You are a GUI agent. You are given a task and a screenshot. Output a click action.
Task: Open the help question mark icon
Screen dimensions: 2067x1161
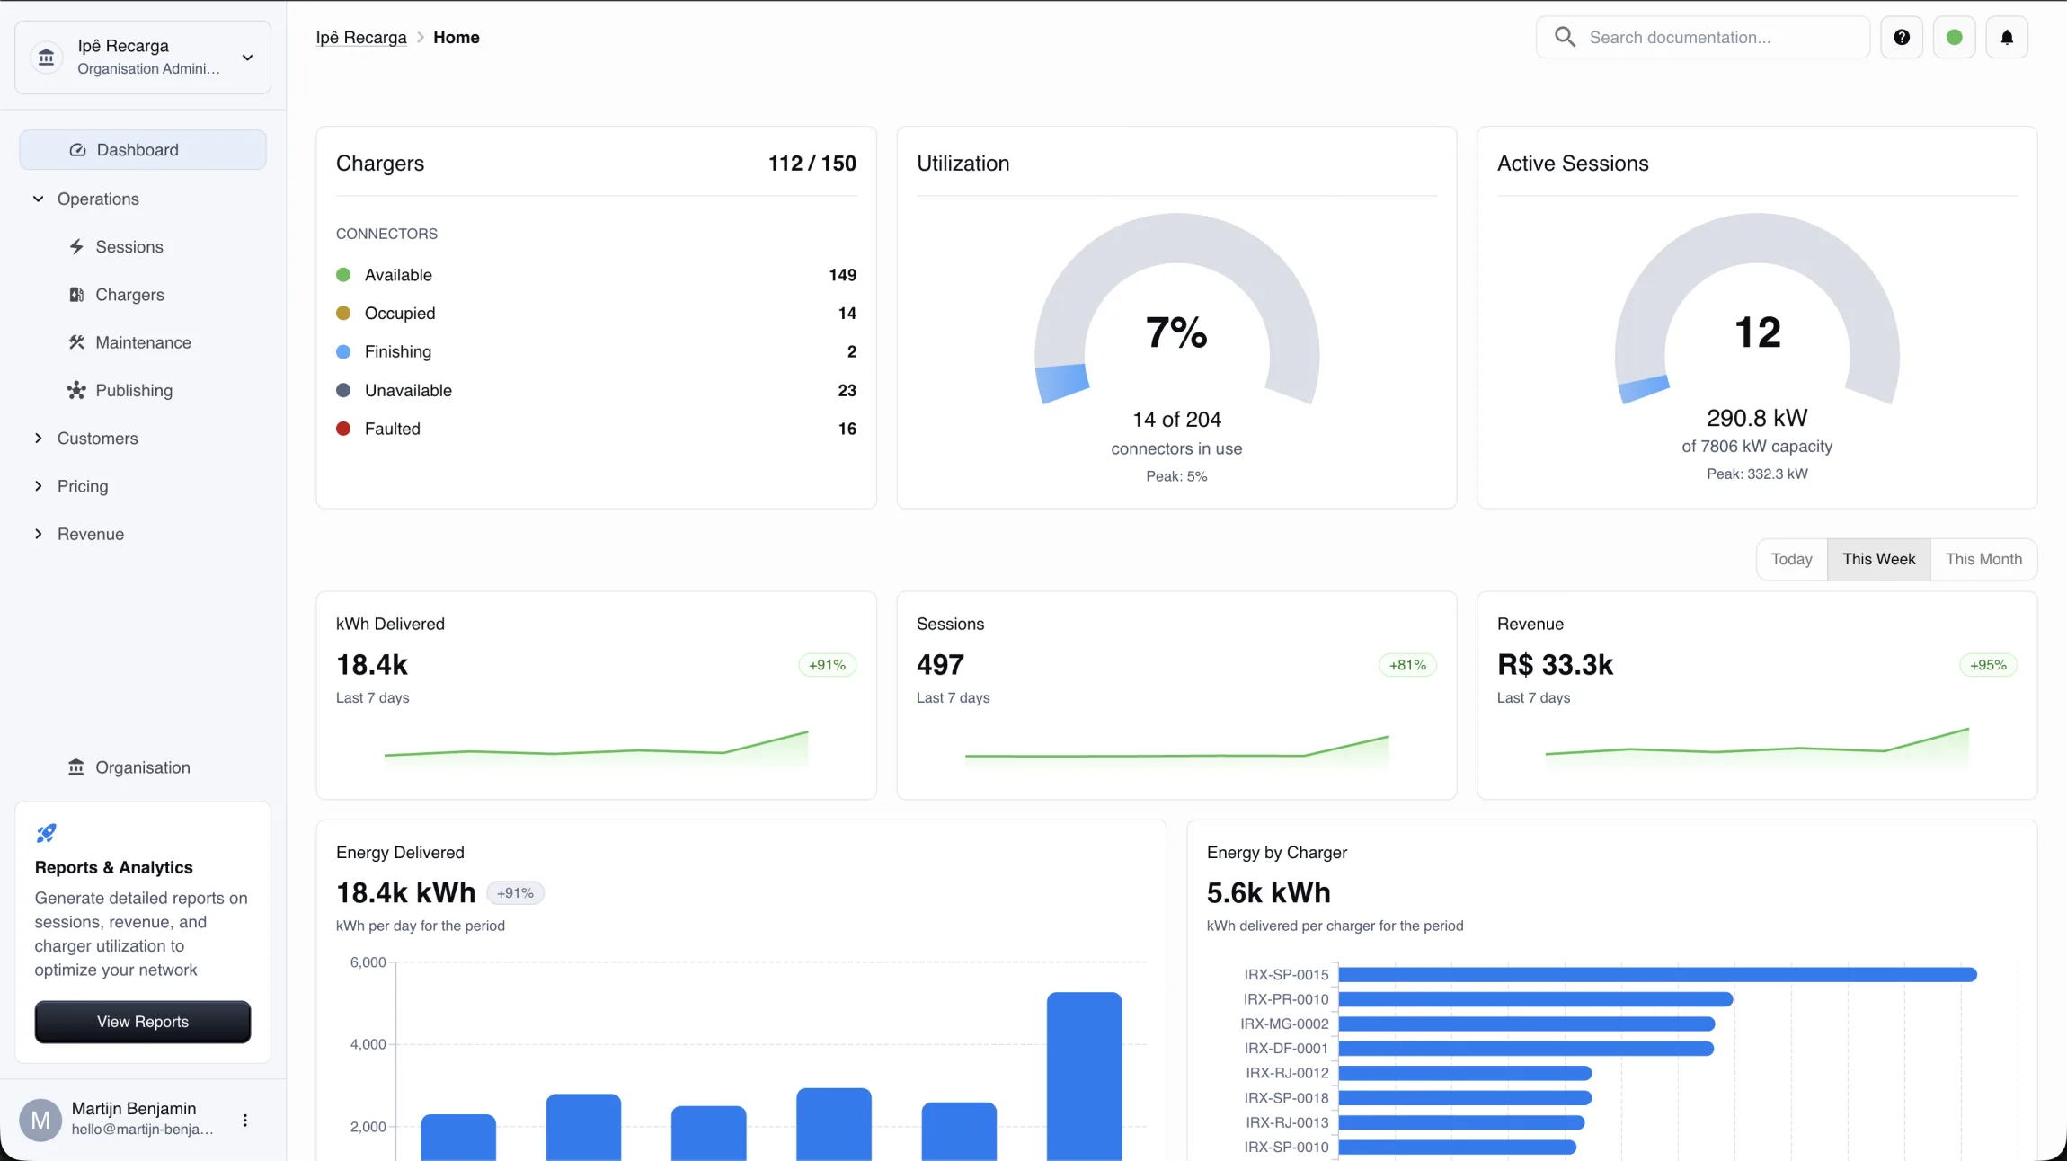point(1902,37)
